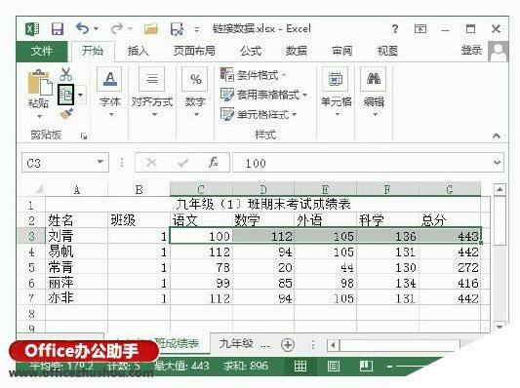520x388 pixels.
Task: Expand the 粘贴 paste options arrow
Action: [x=39, y=116]
